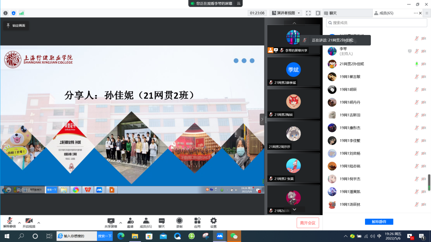This screenshot has height=242, width=431.
Task: Click the blue security shield icon
Action: tap(14, 13)
